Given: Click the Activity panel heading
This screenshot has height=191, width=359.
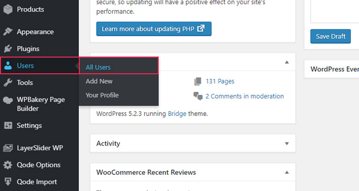Looking at the screenshot, I should (x=108, y=144).
